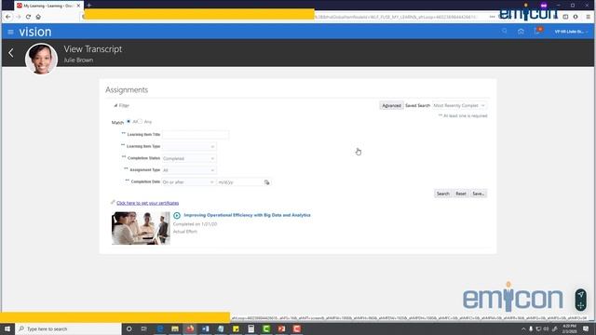Go to the home icon in the blue header
The width and height of the screenshot is (596, 335).
coord(521,31)
